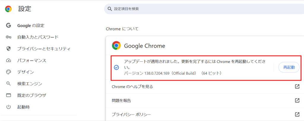Click the performance gauge icon
The image size is (304, 121).
(9, 60)
